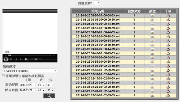Download the 00-25-00~00-29-59.avi file

(168, 37)
